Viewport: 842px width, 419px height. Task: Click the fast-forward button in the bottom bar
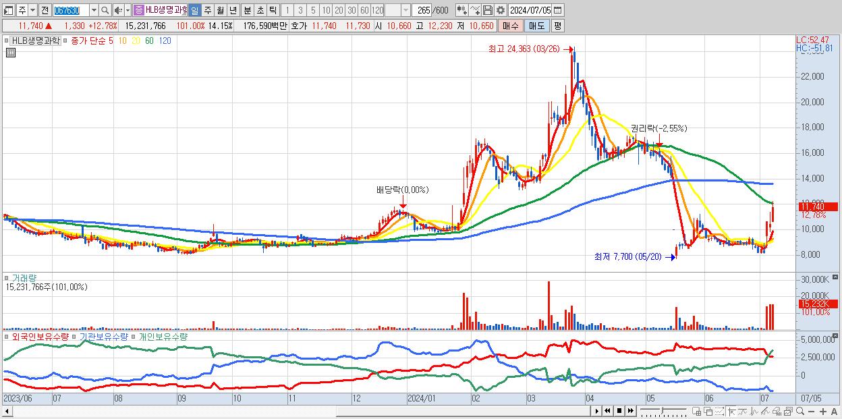(630, 411)
